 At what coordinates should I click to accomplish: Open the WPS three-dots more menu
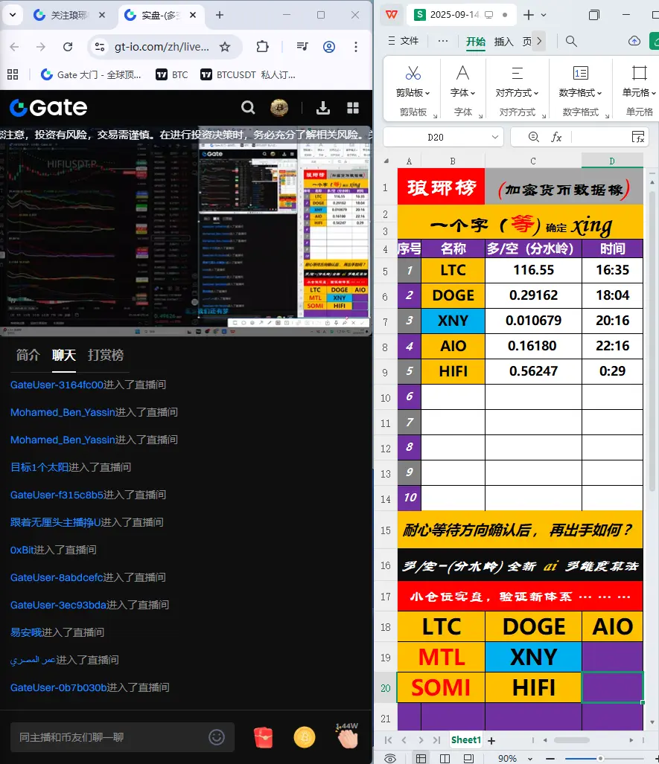[443, 42]
